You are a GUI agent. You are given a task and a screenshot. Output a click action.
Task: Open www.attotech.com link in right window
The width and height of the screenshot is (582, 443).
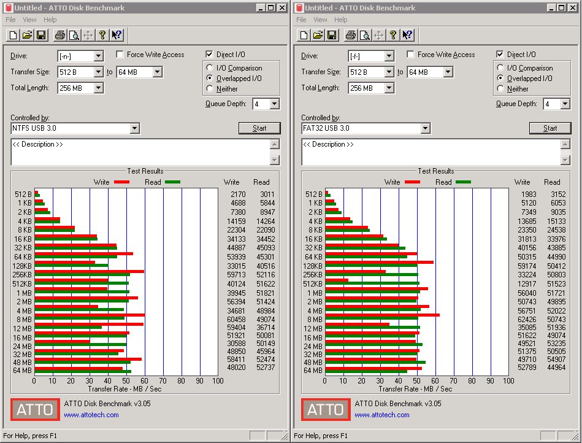tap(382, 415)
